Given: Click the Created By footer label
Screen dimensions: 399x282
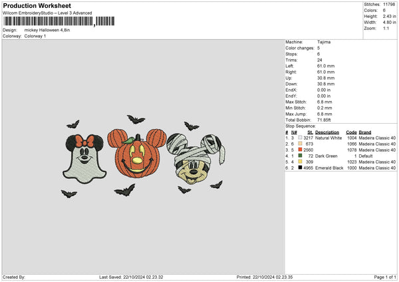Looking at the screenshot, I should coord(14,277).
